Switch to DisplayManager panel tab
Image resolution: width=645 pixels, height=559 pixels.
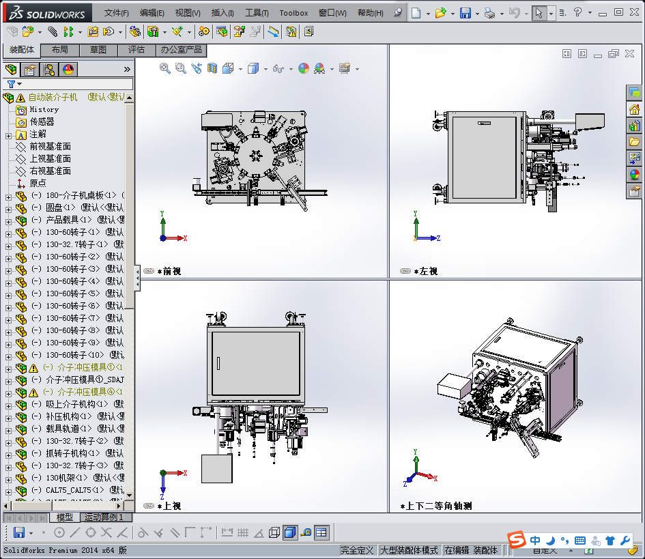pos(68,70)
